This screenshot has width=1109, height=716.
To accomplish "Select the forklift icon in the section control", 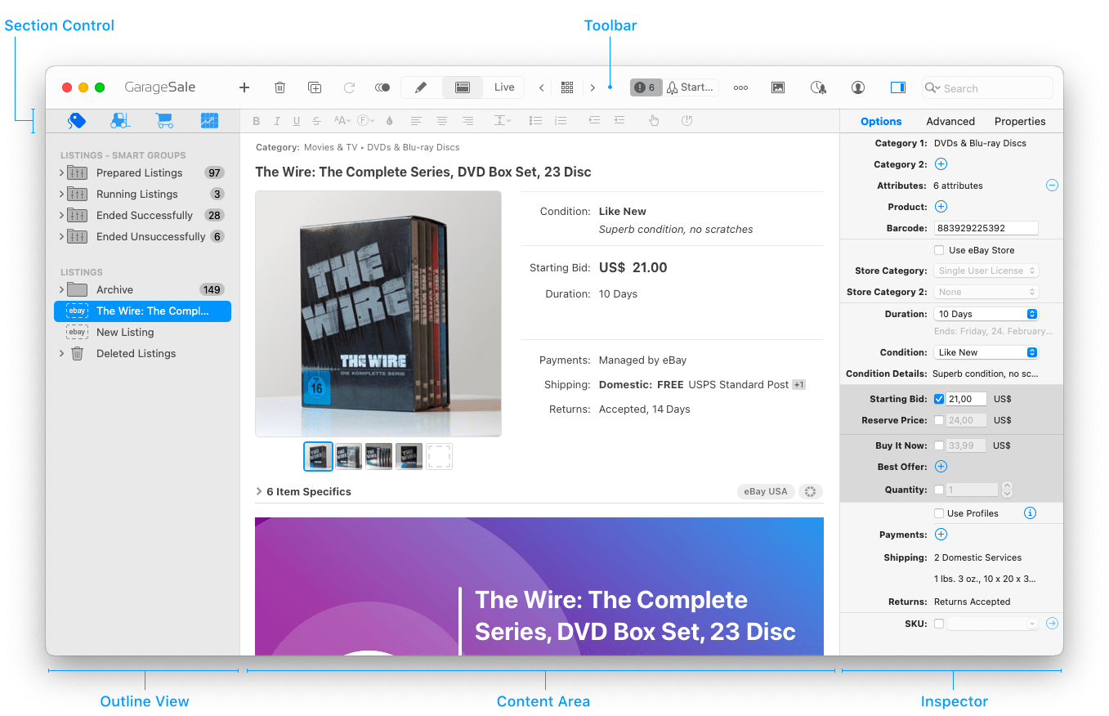I will point(121,121).
